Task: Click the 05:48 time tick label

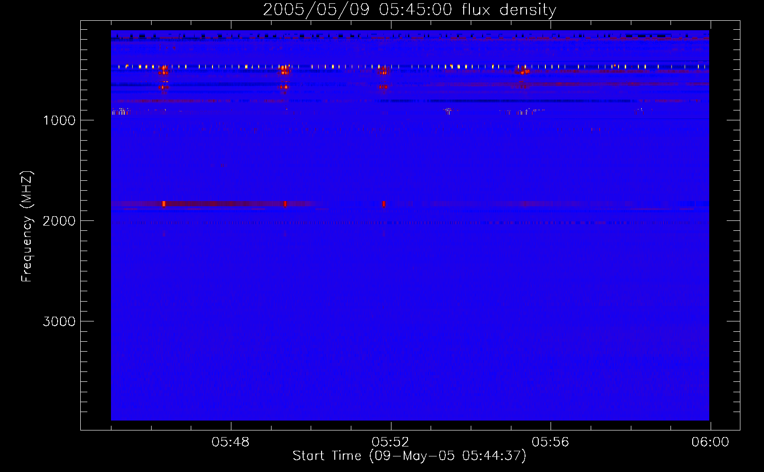Action: click(x=230, y=442)
